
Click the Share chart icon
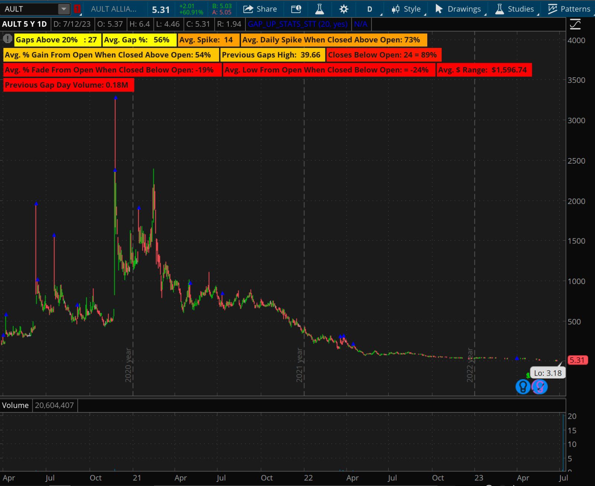(x=248, y=9)
